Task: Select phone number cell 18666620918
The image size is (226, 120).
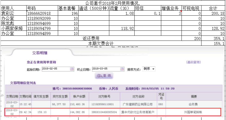Action: click(x=42, y=13)
